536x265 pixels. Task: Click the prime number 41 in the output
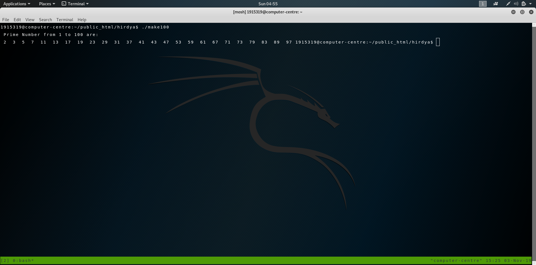[x=142, y=42]
